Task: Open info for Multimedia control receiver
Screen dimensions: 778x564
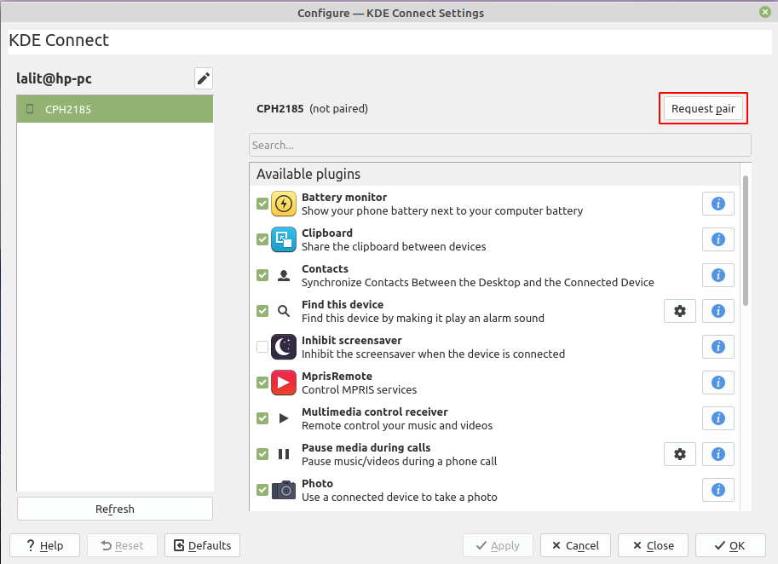Action: point(717,418)
